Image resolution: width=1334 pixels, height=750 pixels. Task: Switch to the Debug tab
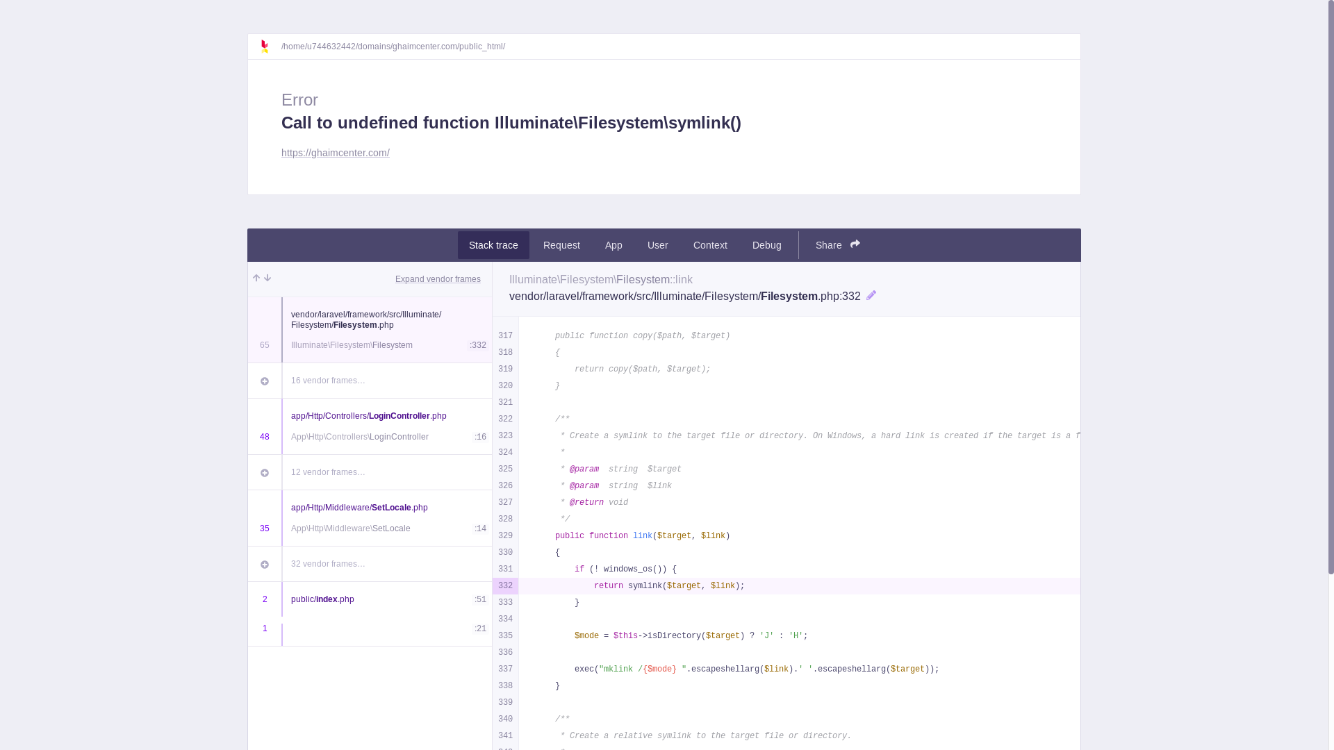click(767, 245)
